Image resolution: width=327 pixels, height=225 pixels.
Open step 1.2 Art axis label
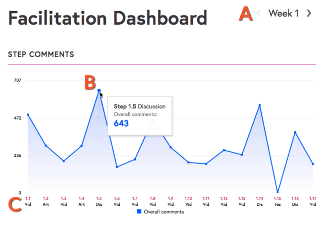tap(45, 201)
